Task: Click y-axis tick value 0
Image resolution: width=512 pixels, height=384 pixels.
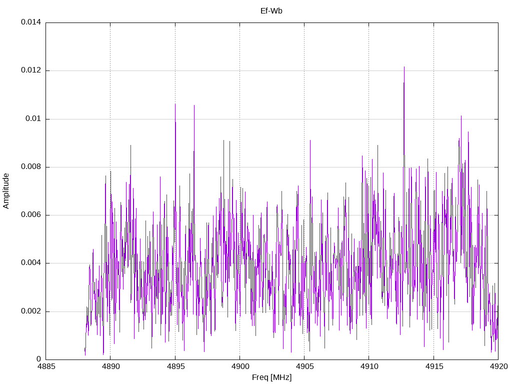Action: 38,359
